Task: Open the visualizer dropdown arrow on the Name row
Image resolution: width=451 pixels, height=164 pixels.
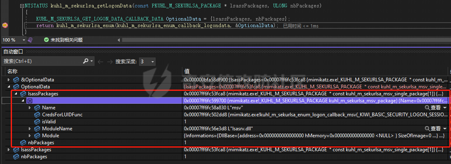Action: 445,108
